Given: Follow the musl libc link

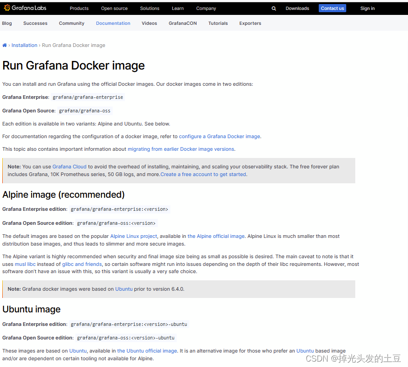Looking at the screenshot, I should click(x=25, y=264).
